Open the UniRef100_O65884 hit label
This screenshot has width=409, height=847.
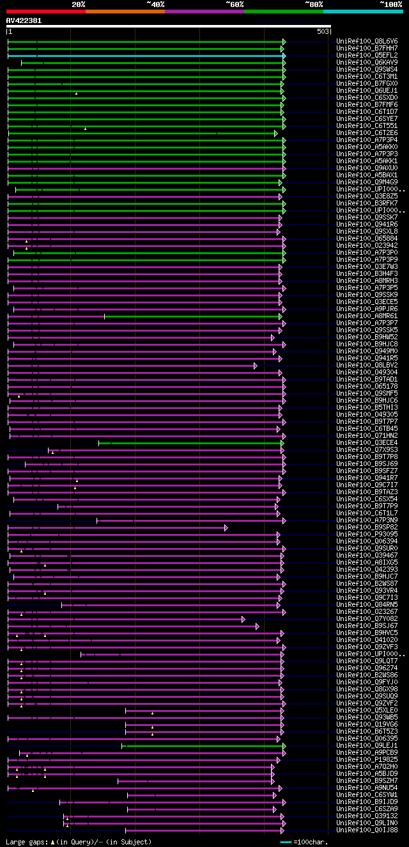(367, 239)
